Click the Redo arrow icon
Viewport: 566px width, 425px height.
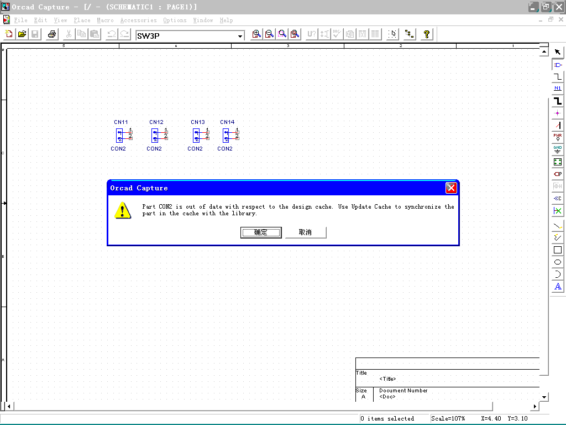coord(124,34)
